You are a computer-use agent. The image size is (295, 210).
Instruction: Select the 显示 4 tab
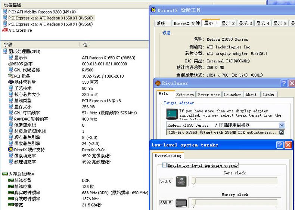click(x=263, y=24)
